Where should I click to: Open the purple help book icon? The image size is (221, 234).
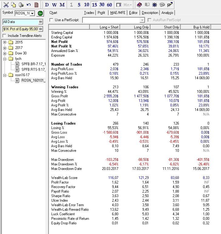tap(139, 5)
